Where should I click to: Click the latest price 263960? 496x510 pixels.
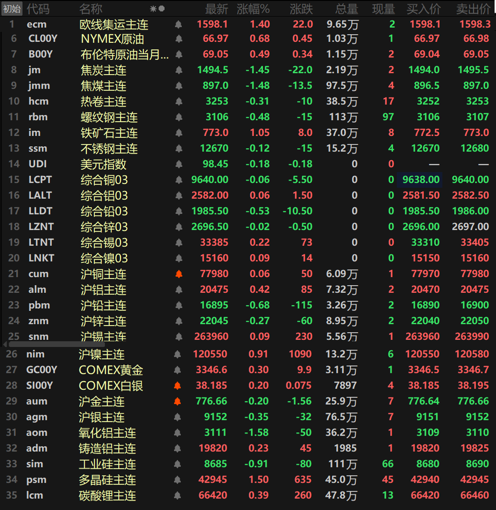pyautogui.click(x=212, y=337)
